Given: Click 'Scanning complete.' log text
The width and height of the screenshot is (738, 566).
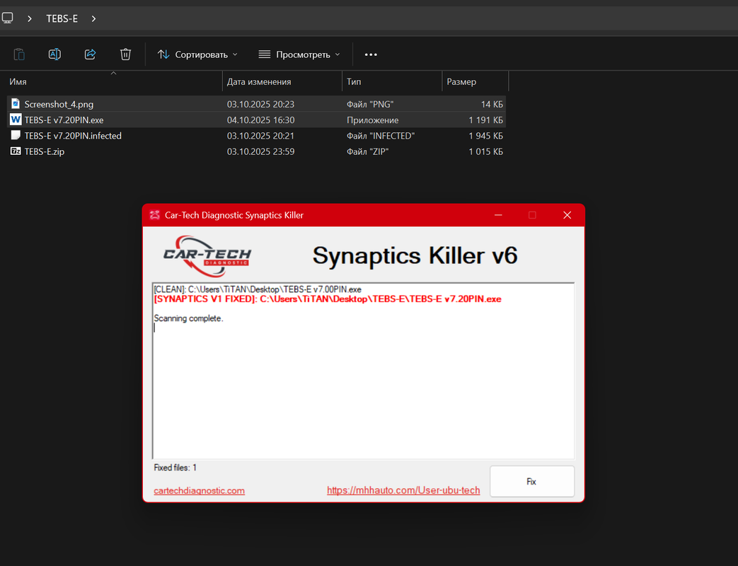Looking at the screenshot, I should click(189, 318).
